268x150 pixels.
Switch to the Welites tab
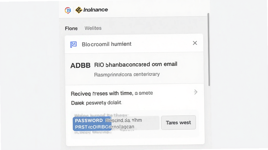[93, 28]
